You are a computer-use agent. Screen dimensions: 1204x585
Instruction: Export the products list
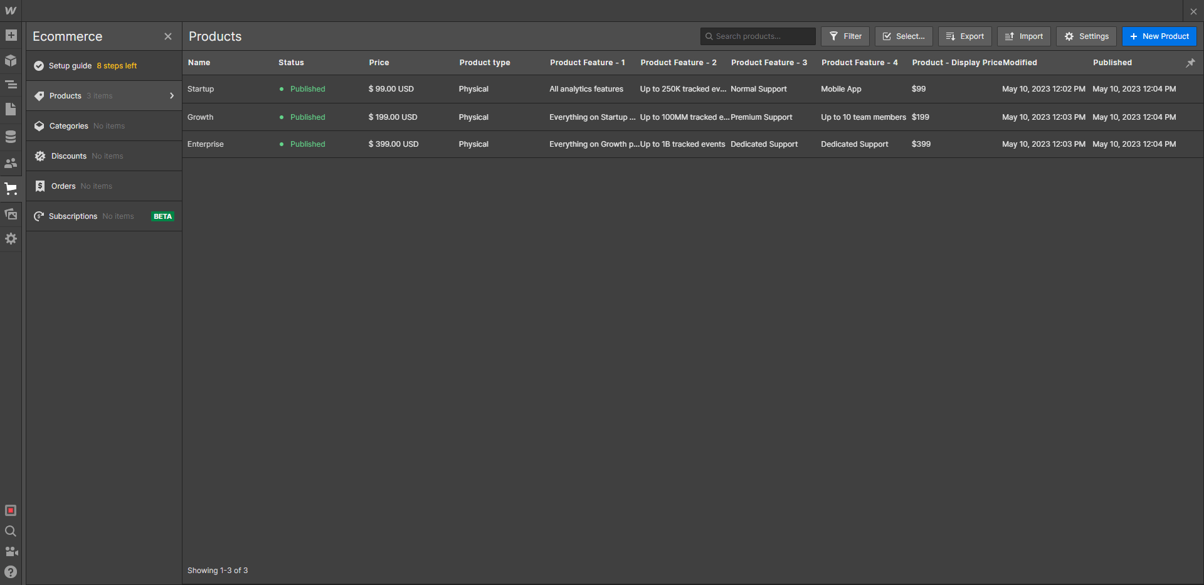click(964, 36)
